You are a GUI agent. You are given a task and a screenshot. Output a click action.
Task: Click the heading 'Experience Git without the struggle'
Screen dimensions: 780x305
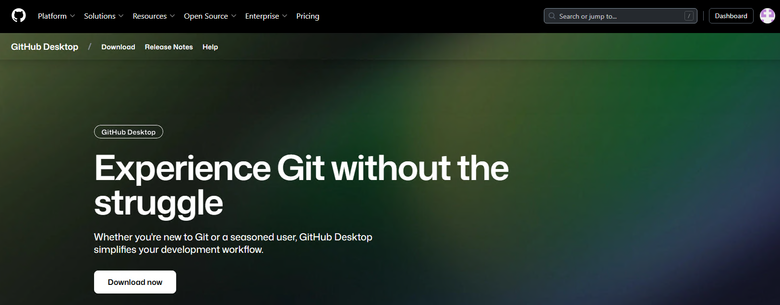pos(301,186)
